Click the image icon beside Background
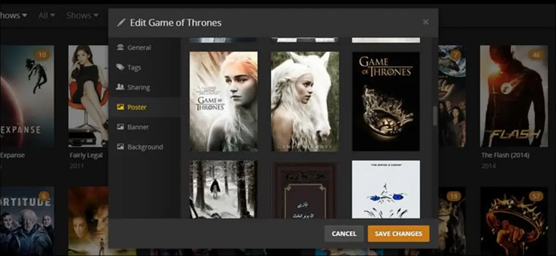Viewport: 556px width, 256px height. click(x=120, y=147)
